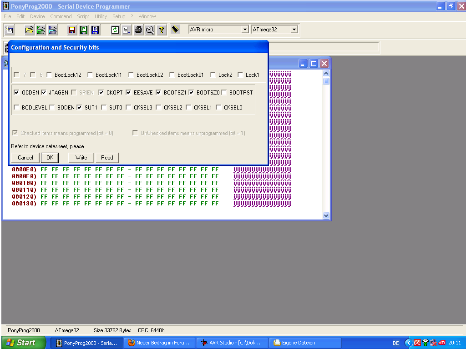
Task: Uncheck the JTAGEN fuse bit
Action: click(x=44, y=93)
